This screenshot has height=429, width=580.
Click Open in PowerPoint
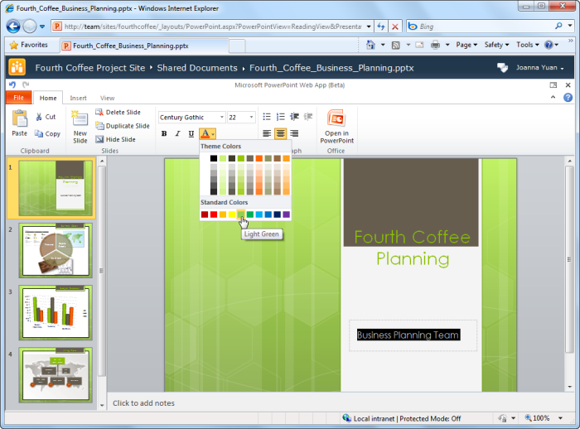pyautogui.click(x=336, y=127)
